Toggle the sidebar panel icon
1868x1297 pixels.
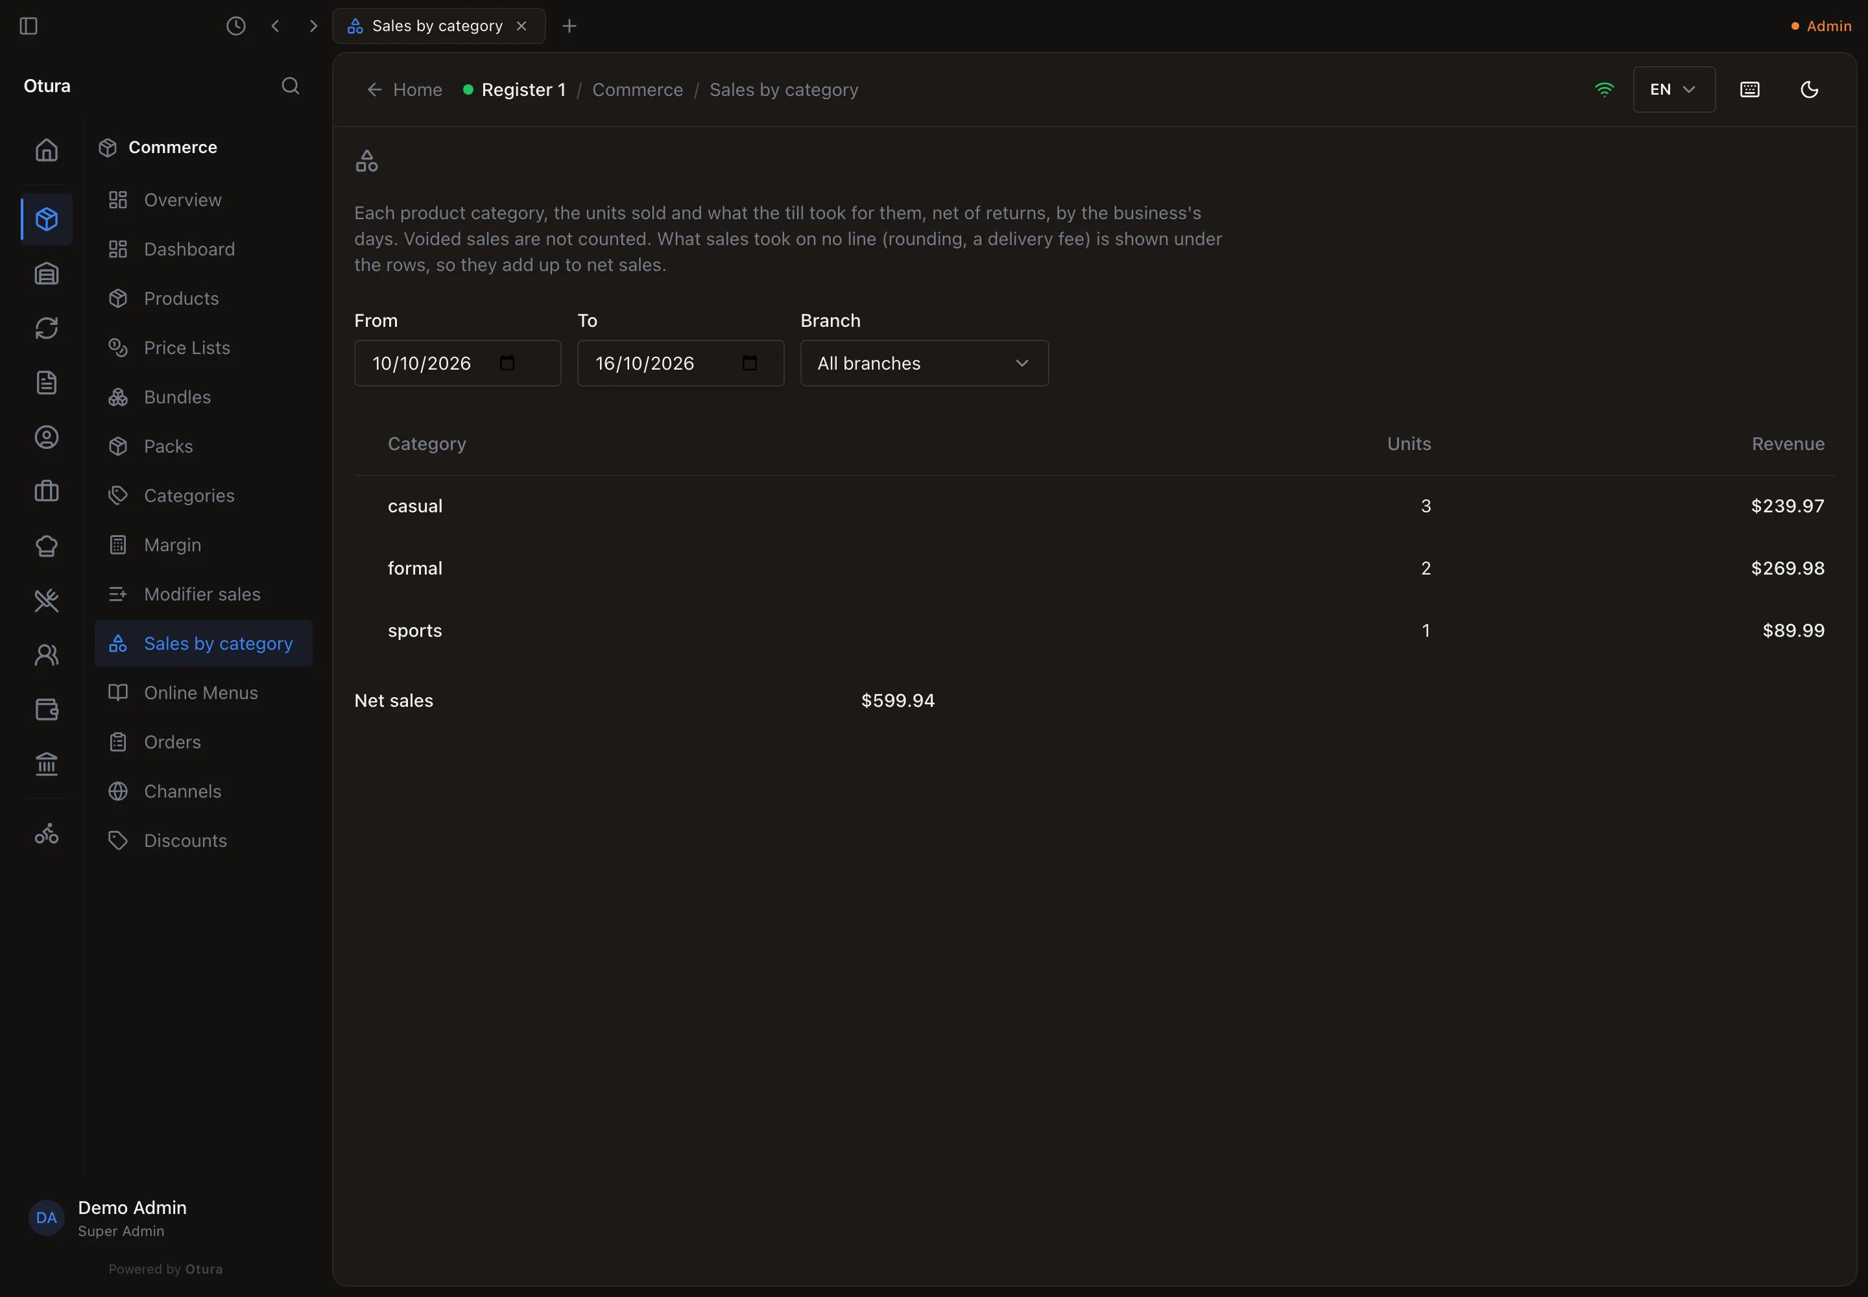pos(29,26)
